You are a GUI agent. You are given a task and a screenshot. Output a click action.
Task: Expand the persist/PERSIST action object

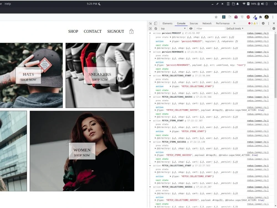point(170,41)
